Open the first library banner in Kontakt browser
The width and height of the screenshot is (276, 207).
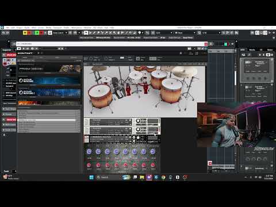pos(49,69)
